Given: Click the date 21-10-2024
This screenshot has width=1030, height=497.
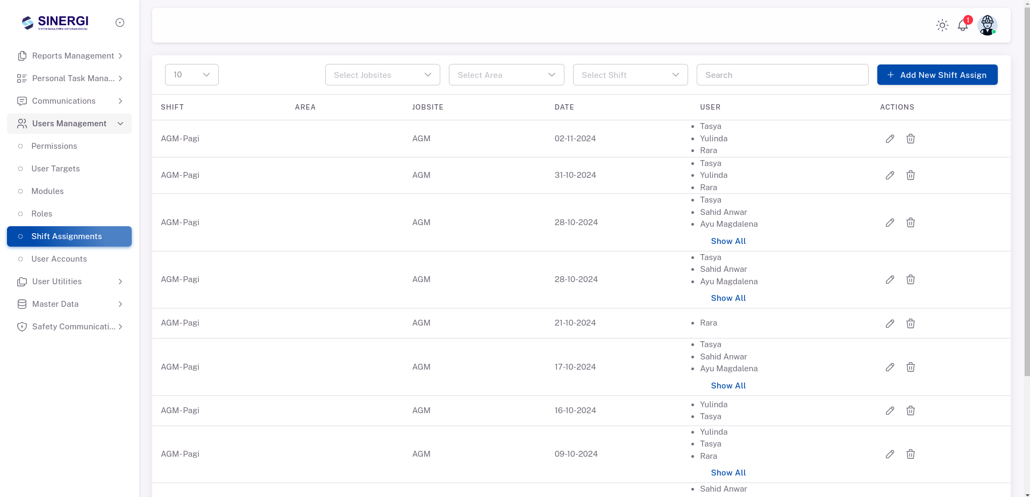Looking at the screenshot, I should click(575, 323).
